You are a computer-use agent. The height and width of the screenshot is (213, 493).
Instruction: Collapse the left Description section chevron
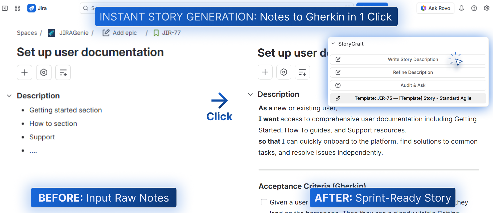coord(9,96)
